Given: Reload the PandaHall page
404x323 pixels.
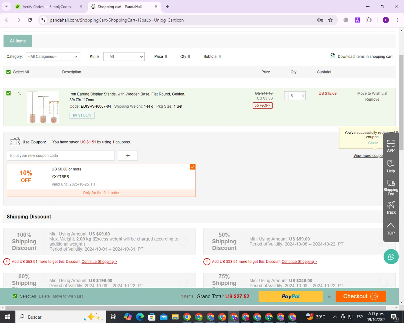Looking at the screenshot, I should click(x=30, y=20).
